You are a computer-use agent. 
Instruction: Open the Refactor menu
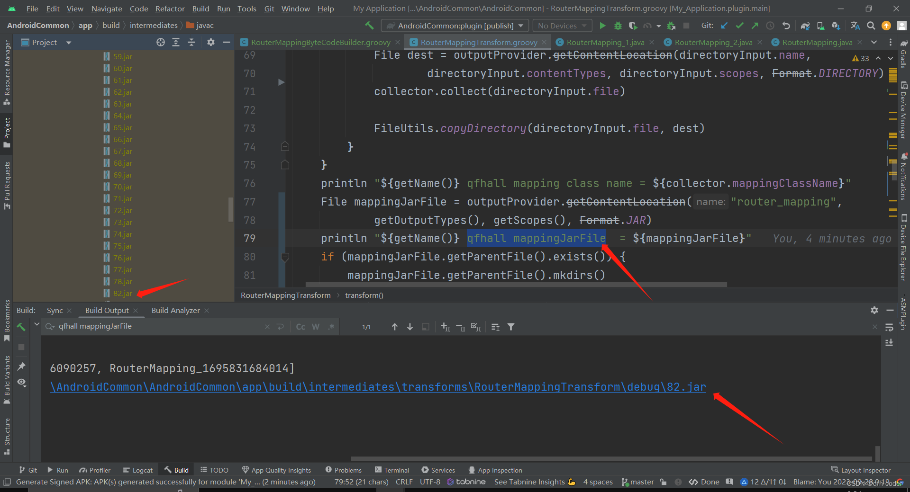tap(170, 9)
